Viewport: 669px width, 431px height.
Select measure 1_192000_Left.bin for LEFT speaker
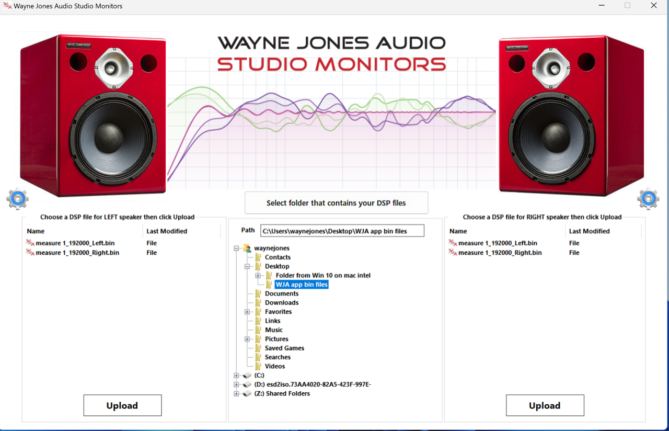click(x=75, y=243)
